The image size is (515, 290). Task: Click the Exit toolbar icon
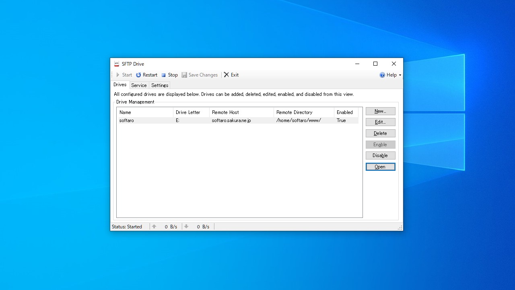point(227,75)
